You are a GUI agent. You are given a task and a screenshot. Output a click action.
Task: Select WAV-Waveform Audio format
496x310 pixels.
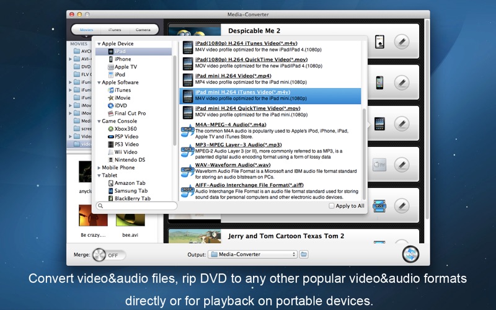tap(272, 171)
